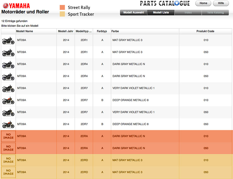Select the Modell Liste tab
Viewport: 233px width, 179px height.
tap(161, 13)
